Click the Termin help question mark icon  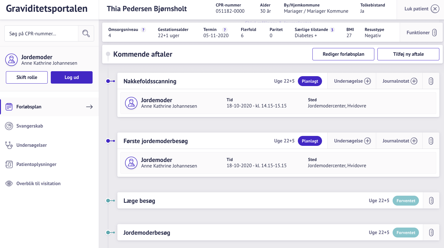pyautogui.click(x=225, y=30)
